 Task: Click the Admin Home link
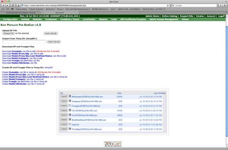pyautogui.click(x=152, y=16)
